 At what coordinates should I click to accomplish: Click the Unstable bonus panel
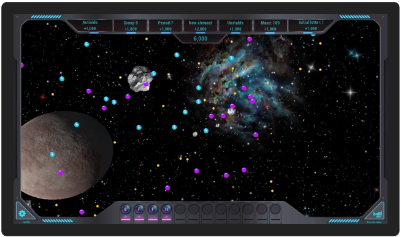pos(235,26)
